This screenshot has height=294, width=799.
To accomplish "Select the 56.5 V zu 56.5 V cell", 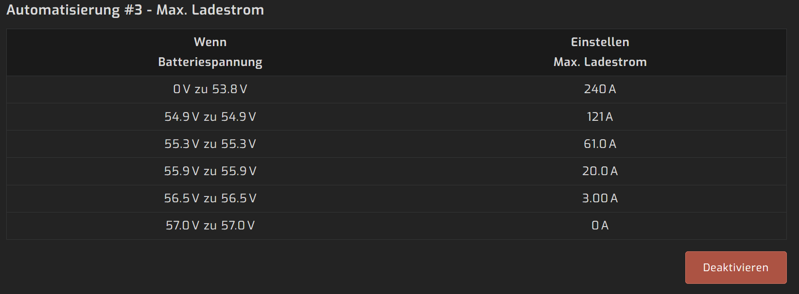I will 210,198.
